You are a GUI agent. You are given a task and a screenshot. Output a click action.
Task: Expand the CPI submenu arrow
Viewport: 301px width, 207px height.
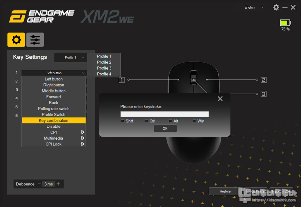pos(83,132)
